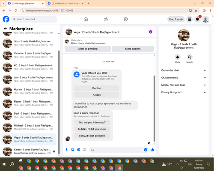The image size is (214, 171).
Task: Open the account profile avatar menu
Action: 205,19
